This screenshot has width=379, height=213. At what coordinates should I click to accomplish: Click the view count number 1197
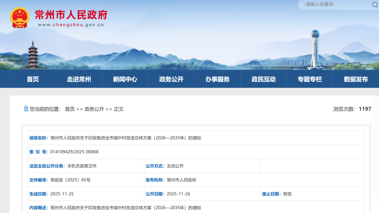pyautogui.click(x=365, y=109)
